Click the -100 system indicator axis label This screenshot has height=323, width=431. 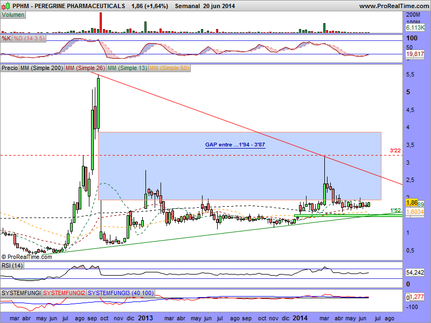tap(412, 307)
